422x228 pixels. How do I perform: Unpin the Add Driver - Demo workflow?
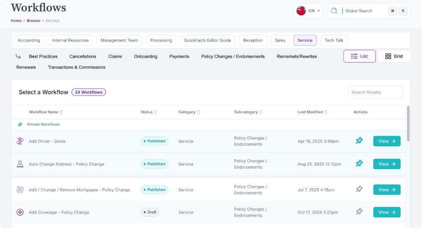point(359,141)
